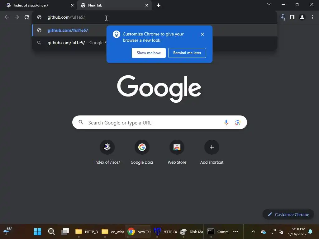Click the Remind me later button
319x239 pixels.
point(187,53)
